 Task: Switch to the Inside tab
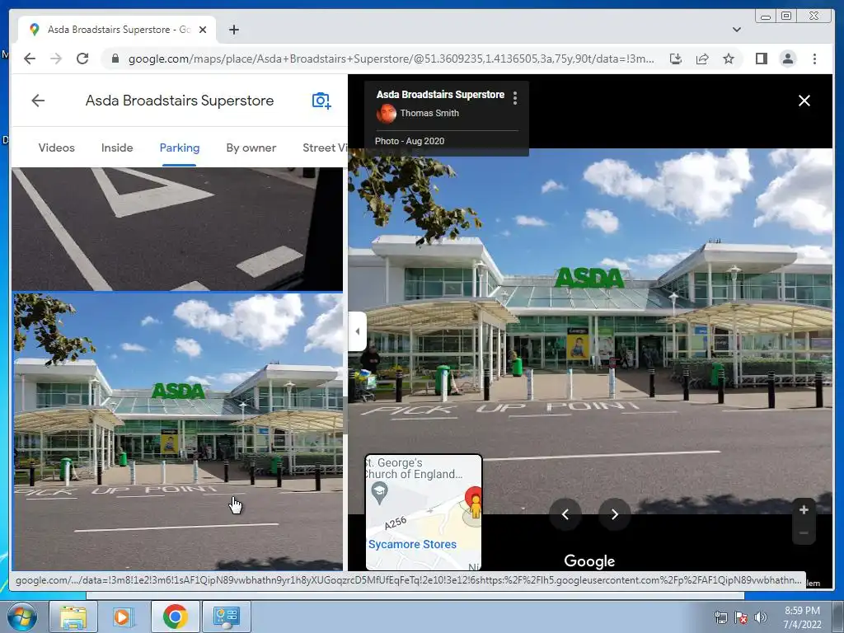[x=117, y=148]
